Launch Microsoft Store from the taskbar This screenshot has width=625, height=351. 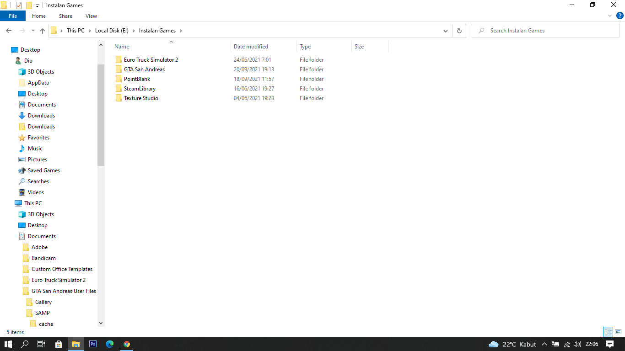coord(59,344)
